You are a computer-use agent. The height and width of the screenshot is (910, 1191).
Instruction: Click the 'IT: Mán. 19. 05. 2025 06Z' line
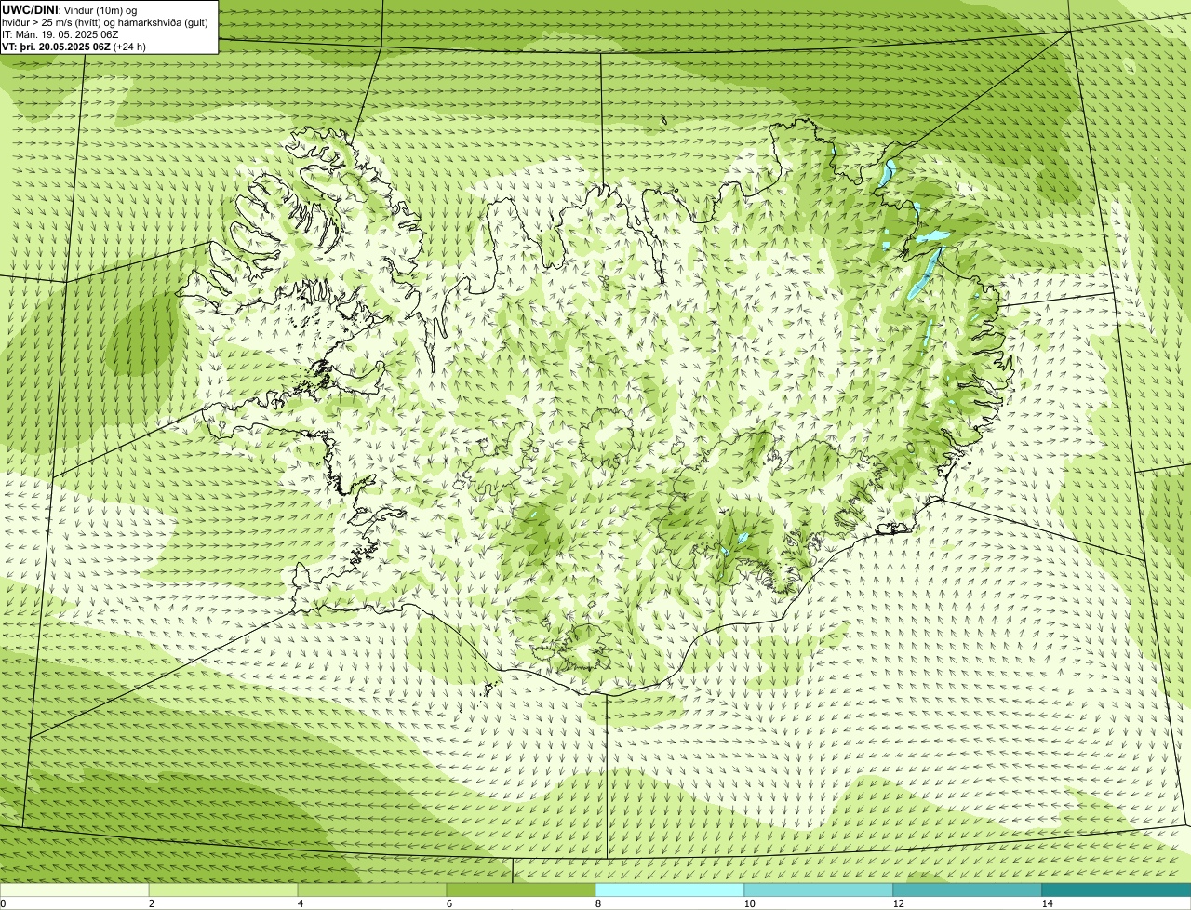point(60,33)
